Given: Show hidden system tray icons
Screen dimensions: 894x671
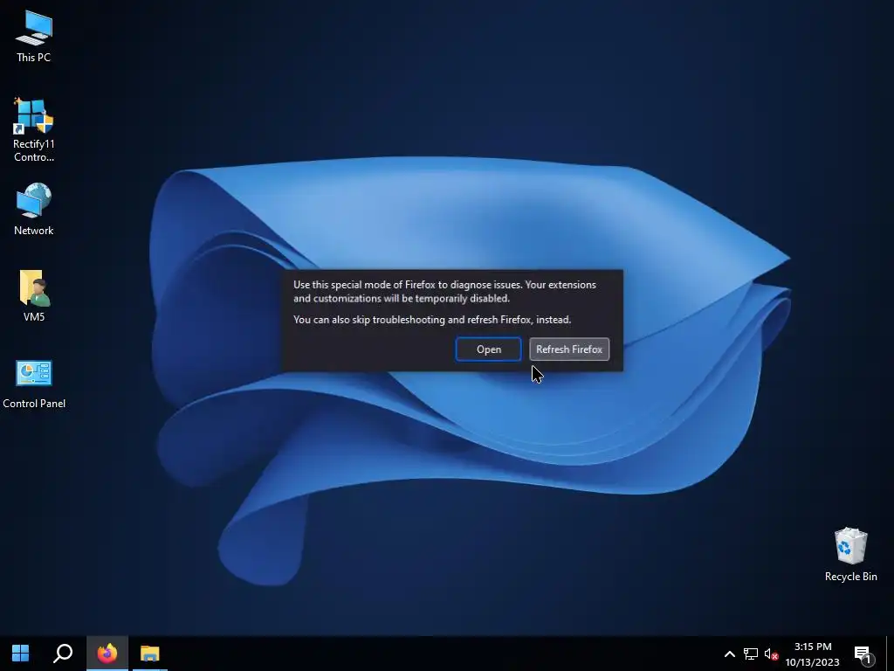Looking at the screenshot, I should click(729, 654).
